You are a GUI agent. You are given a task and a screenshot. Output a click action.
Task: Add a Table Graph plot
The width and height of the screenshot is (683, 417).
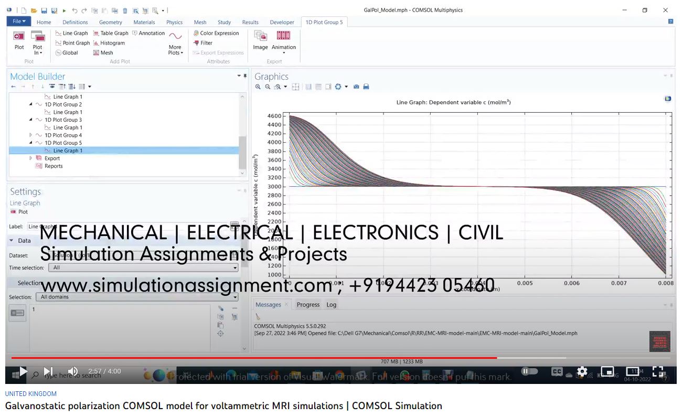click(111, 33)
